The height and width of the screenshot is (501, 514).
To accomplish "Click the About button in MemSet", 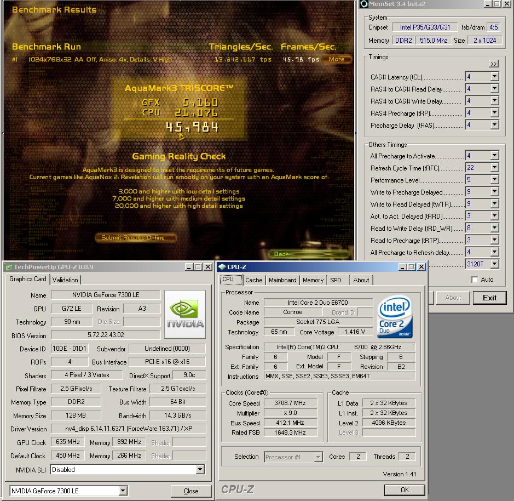I will click(453, 298).
